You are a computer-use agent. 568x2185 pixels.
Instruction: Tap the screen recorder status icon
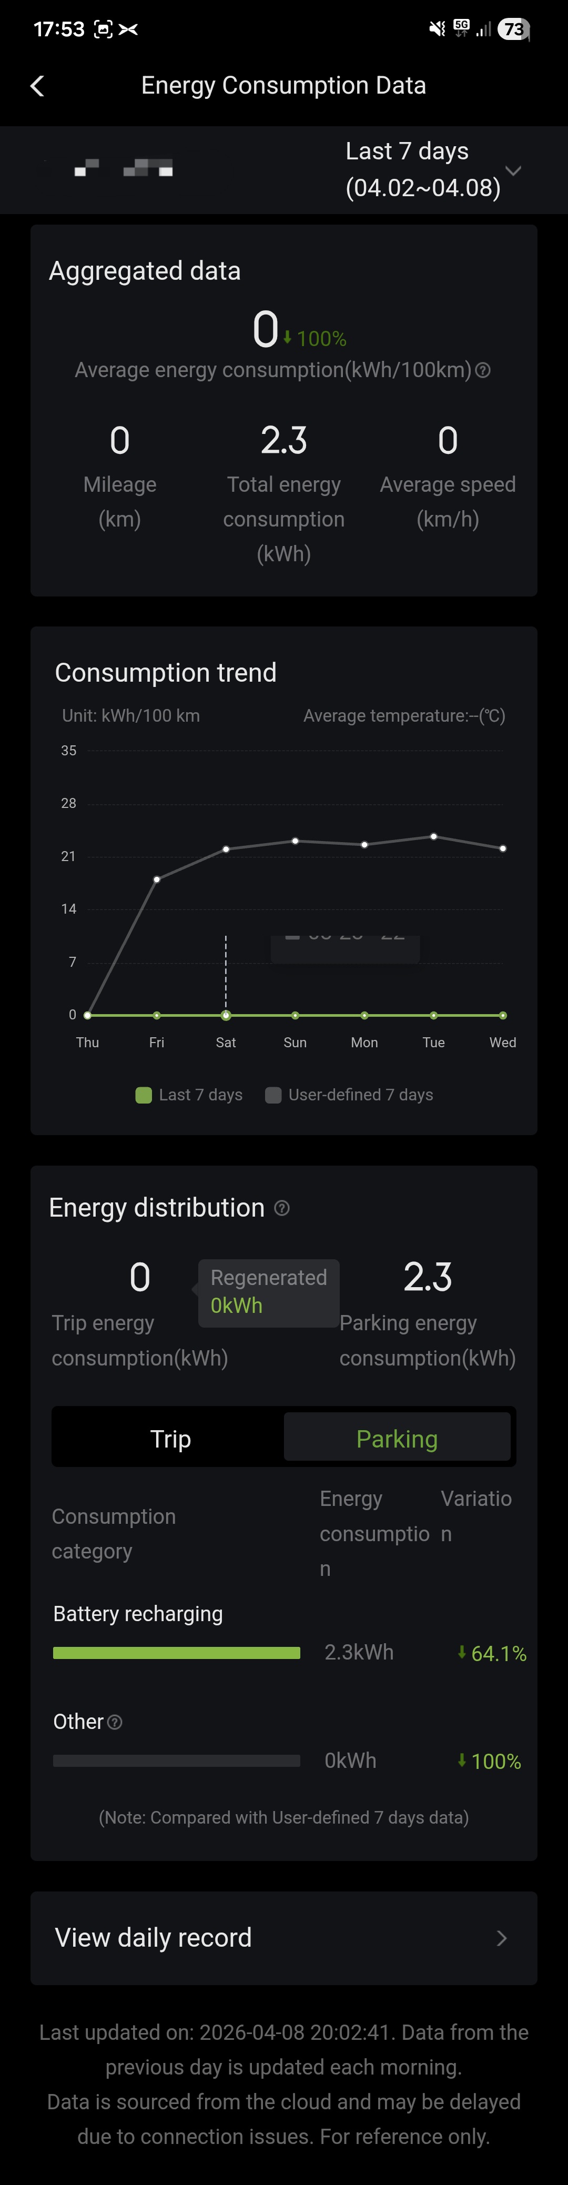pyautogui.click(x=103, y=29)
